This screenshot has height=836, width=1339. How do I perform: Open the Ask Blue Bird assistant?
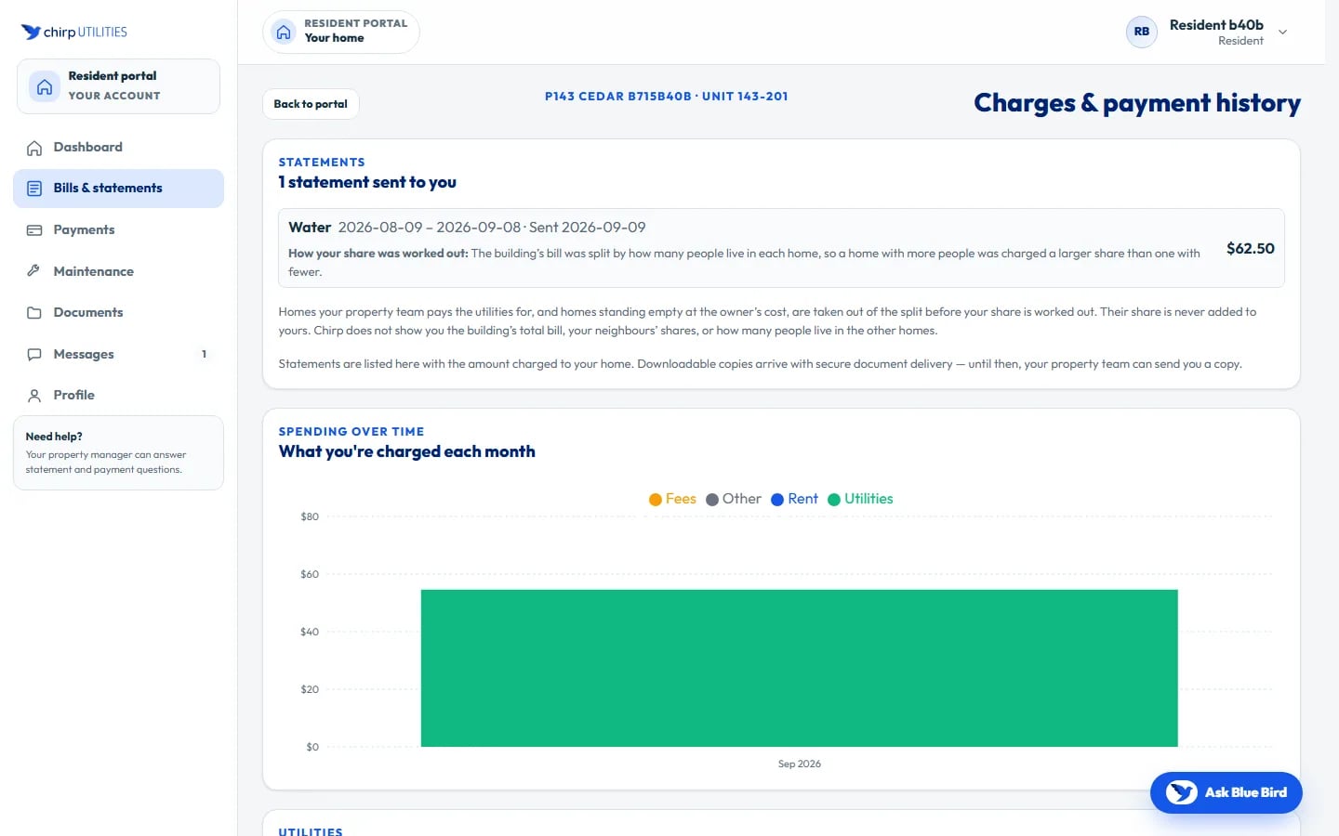[x=1226, y=792]
